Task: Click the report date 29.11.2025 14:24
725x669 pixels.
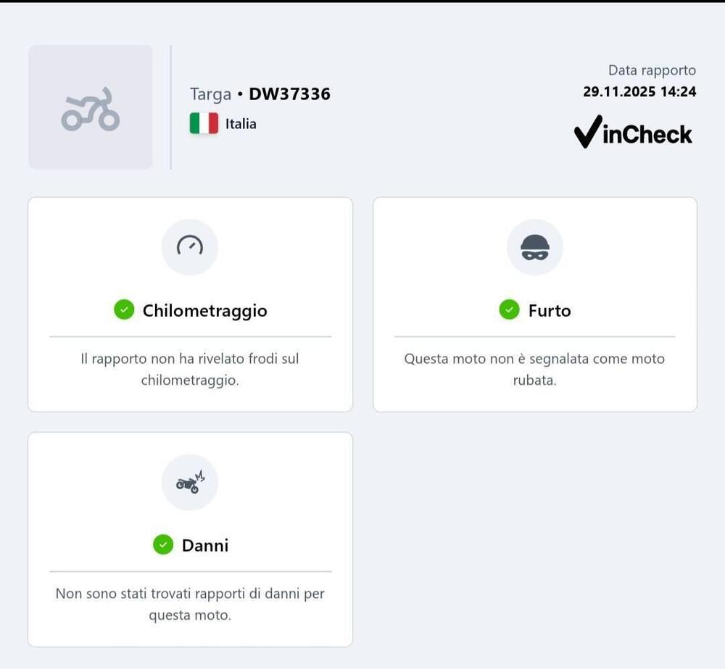Action: 639,92
